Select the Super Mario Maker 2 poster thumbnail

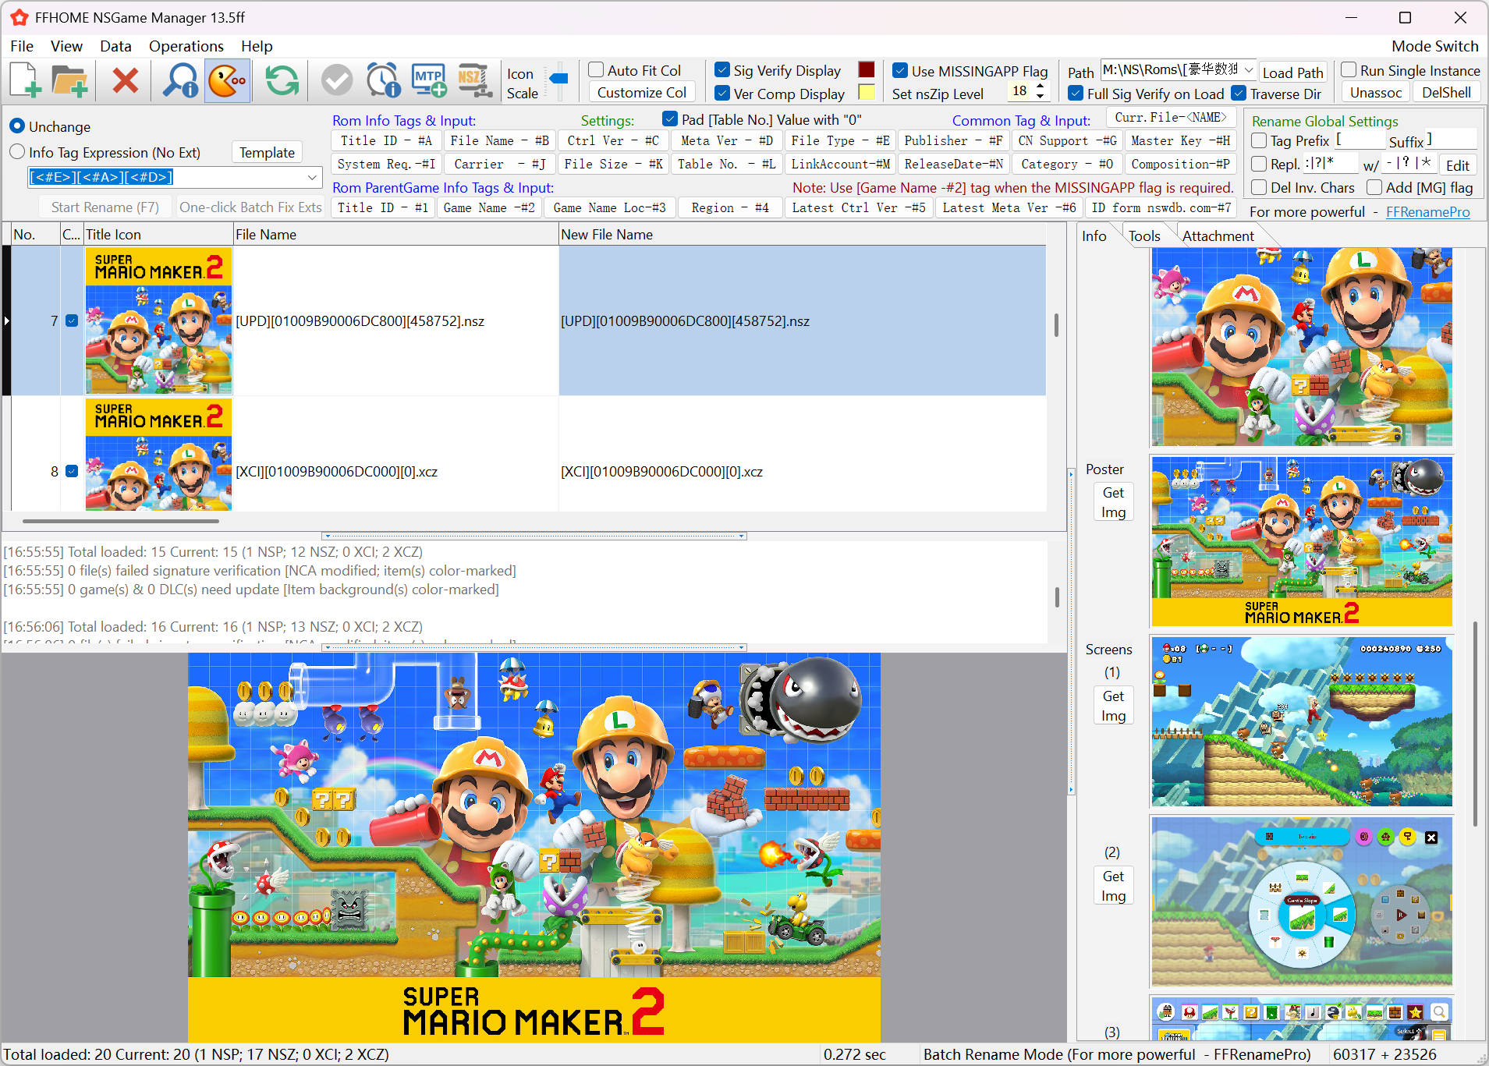pyautogui.click(x=1302, y=541)
